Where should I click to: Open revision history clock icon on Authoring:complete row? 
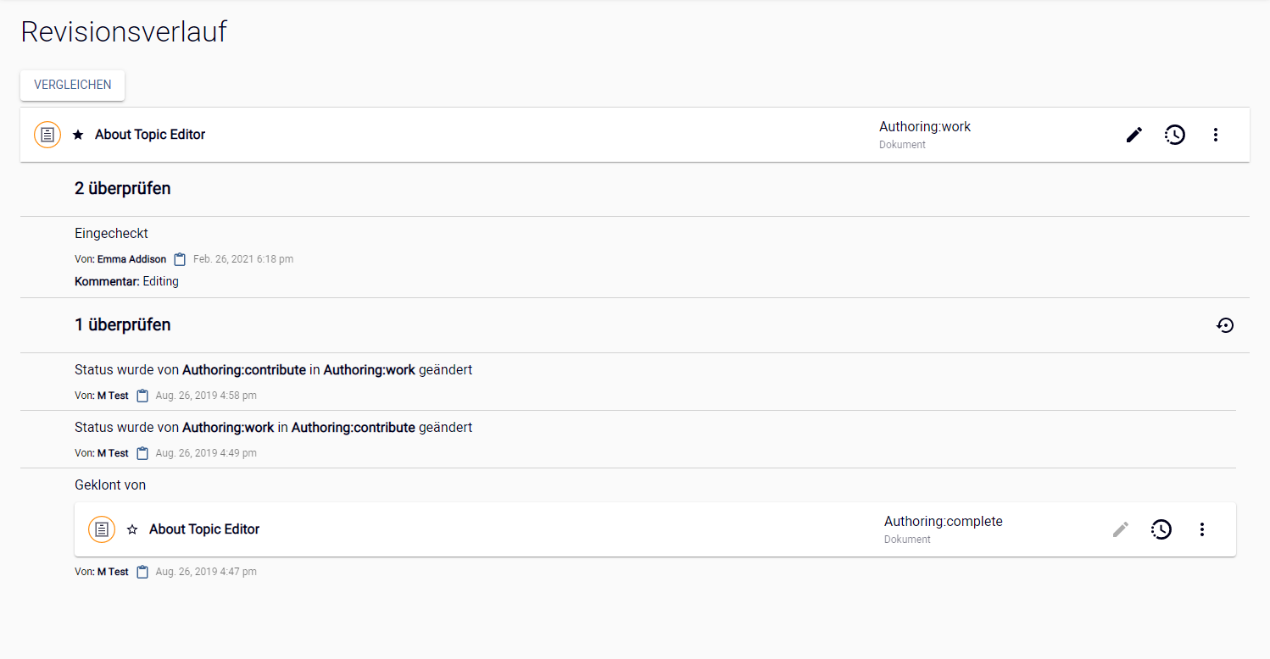click(1161, 529)
